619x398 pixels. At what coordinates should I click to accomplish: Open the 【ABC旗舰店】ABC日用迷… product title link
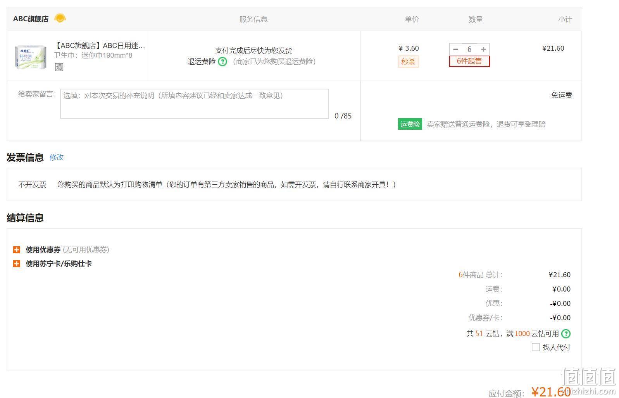tap(100, 46)
